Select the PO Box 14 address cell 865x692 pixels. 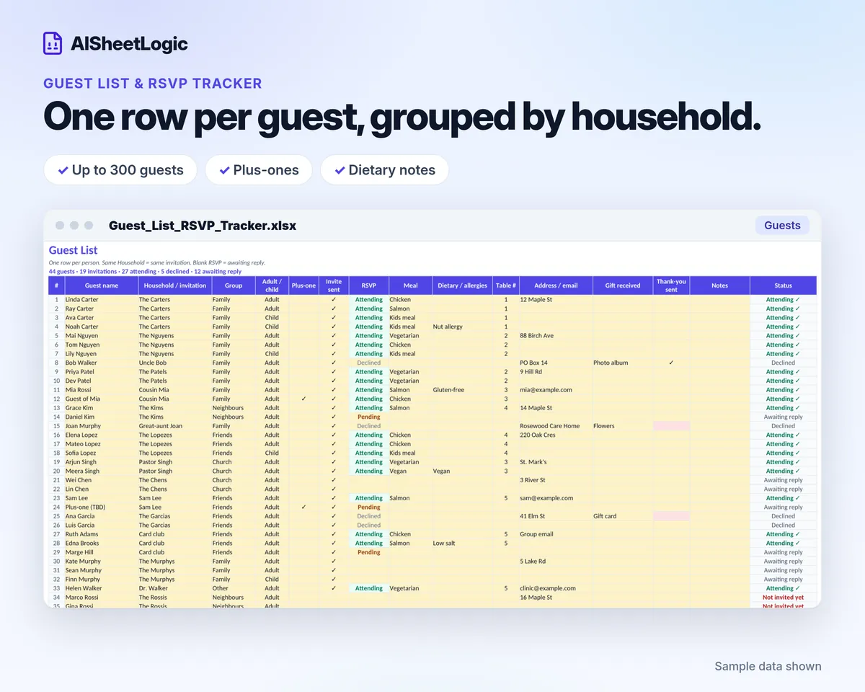tap(556, 363)
